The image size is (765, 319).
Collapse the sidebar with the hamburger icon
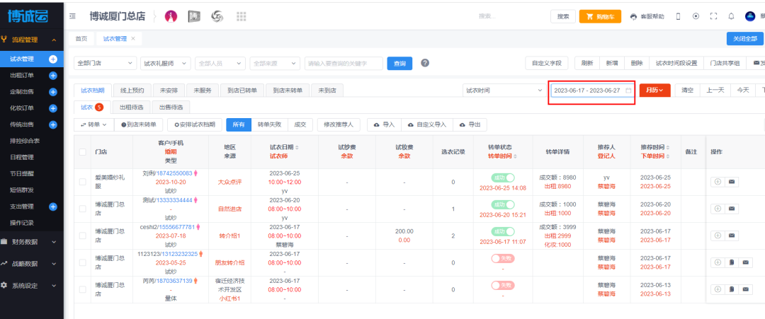pos(72,16)
